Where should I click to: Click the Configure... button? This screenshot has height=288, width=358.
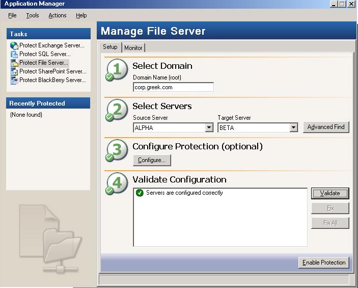tap(152, 160)
